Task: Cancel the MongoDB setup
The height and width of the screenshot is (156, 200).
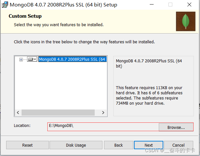Action: [178, 145]
